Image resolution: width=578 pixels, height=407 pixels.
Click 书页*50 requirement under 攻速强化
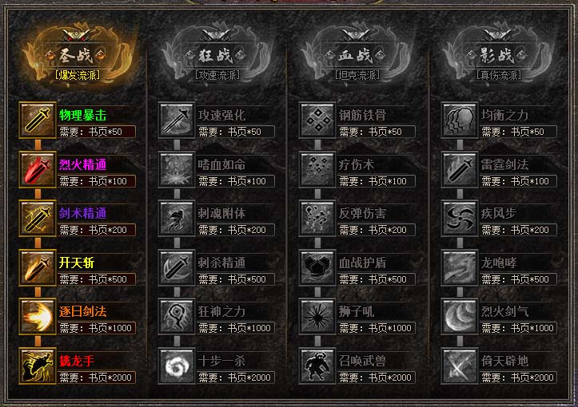245,132
